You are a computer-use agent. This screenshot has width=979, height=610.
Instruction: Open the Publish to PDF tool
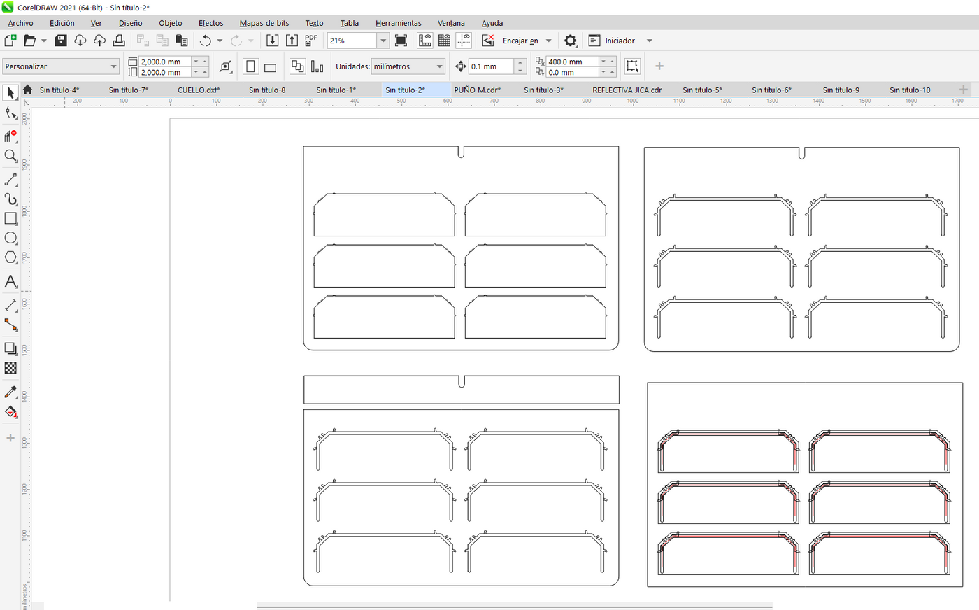coord(311,41)
